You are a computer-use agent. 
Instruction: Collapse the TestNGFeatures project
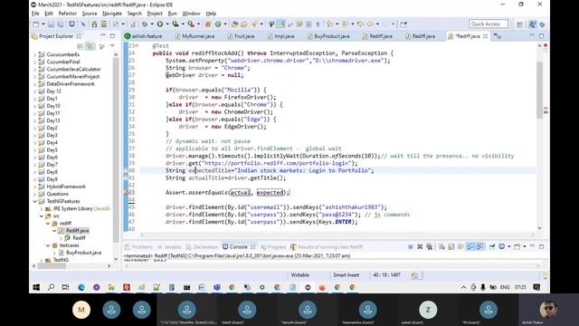click(x=35, y=201)
